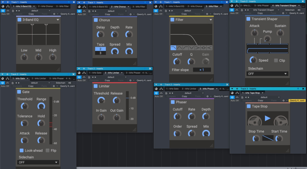
Task: Click the Filter frequency response display
Action: pyautogui.click(x=191, y=34)
